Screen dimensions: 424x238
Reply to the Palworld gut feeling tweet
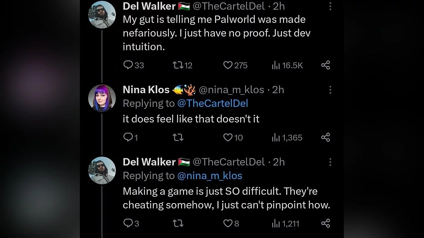(x=128, y=65)
